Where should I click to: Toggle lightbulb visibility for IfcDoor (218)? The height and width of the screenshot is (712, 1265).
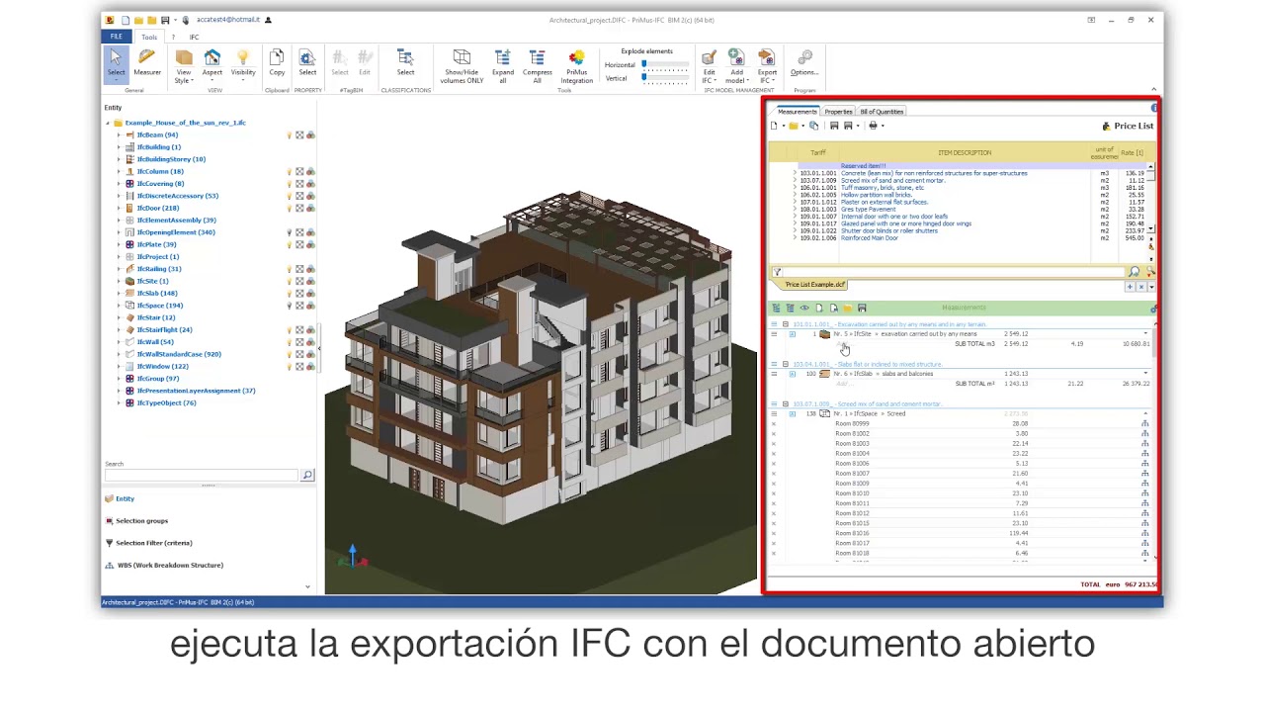click(290, 209)
